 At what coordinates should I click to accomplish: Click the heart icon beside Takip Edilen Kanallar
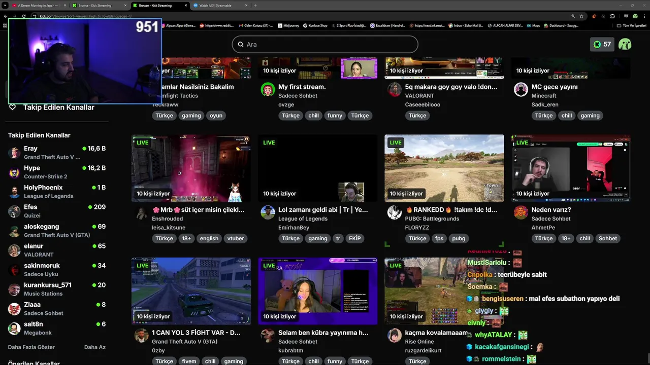pyautogui.click(x=13, y=107)
